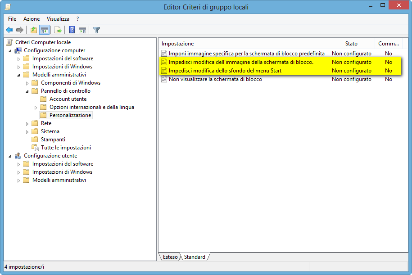
Task: Click the up one level folder icon
Action: click(34, 30)
